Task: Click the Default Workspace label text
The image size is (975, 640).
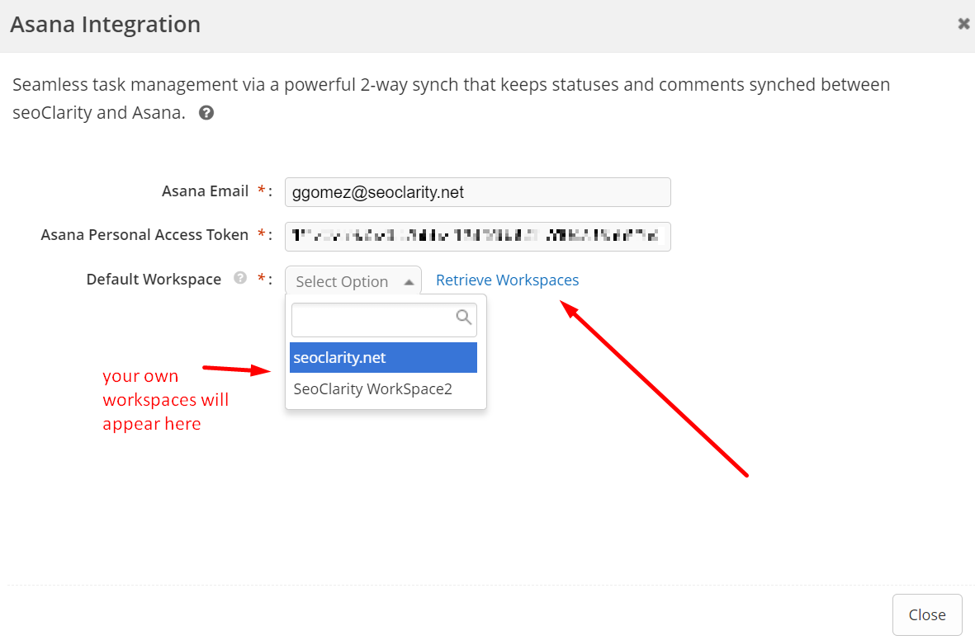Action: tap(154, 280)
